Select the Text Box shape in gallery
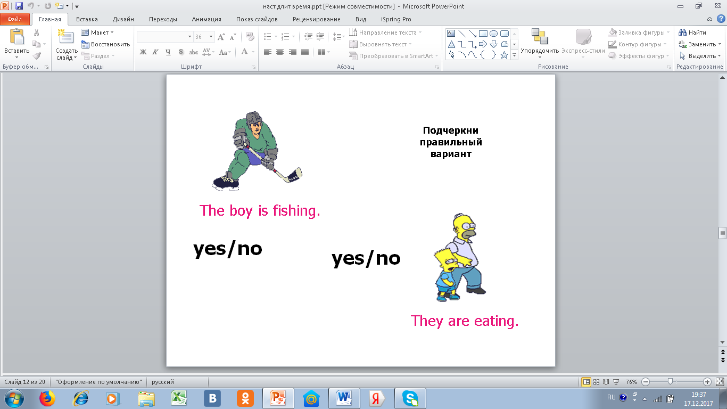Screen dimensions: 727x409 pyautogui.click(x=451, y=33)
